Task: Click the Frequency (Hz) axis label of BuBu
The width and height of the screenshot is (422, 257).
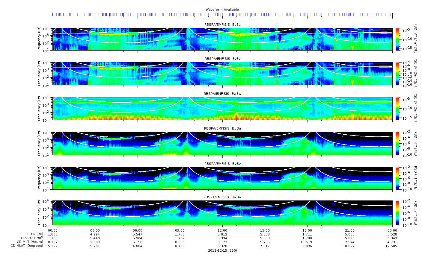Action: (x=39, y=143)
